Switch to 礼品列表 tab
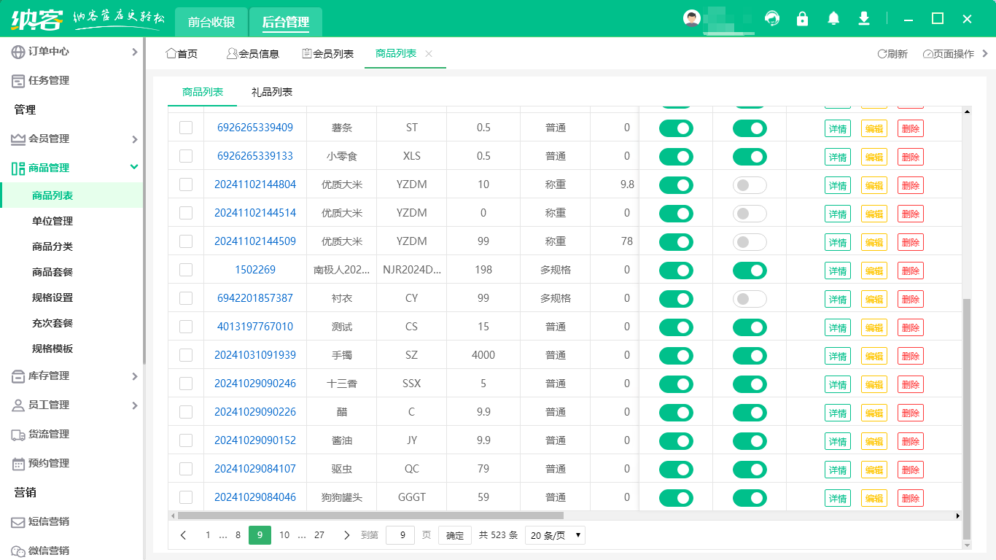Screen dimensions: 996x560 pyautogui.click(x=272, y=92)
